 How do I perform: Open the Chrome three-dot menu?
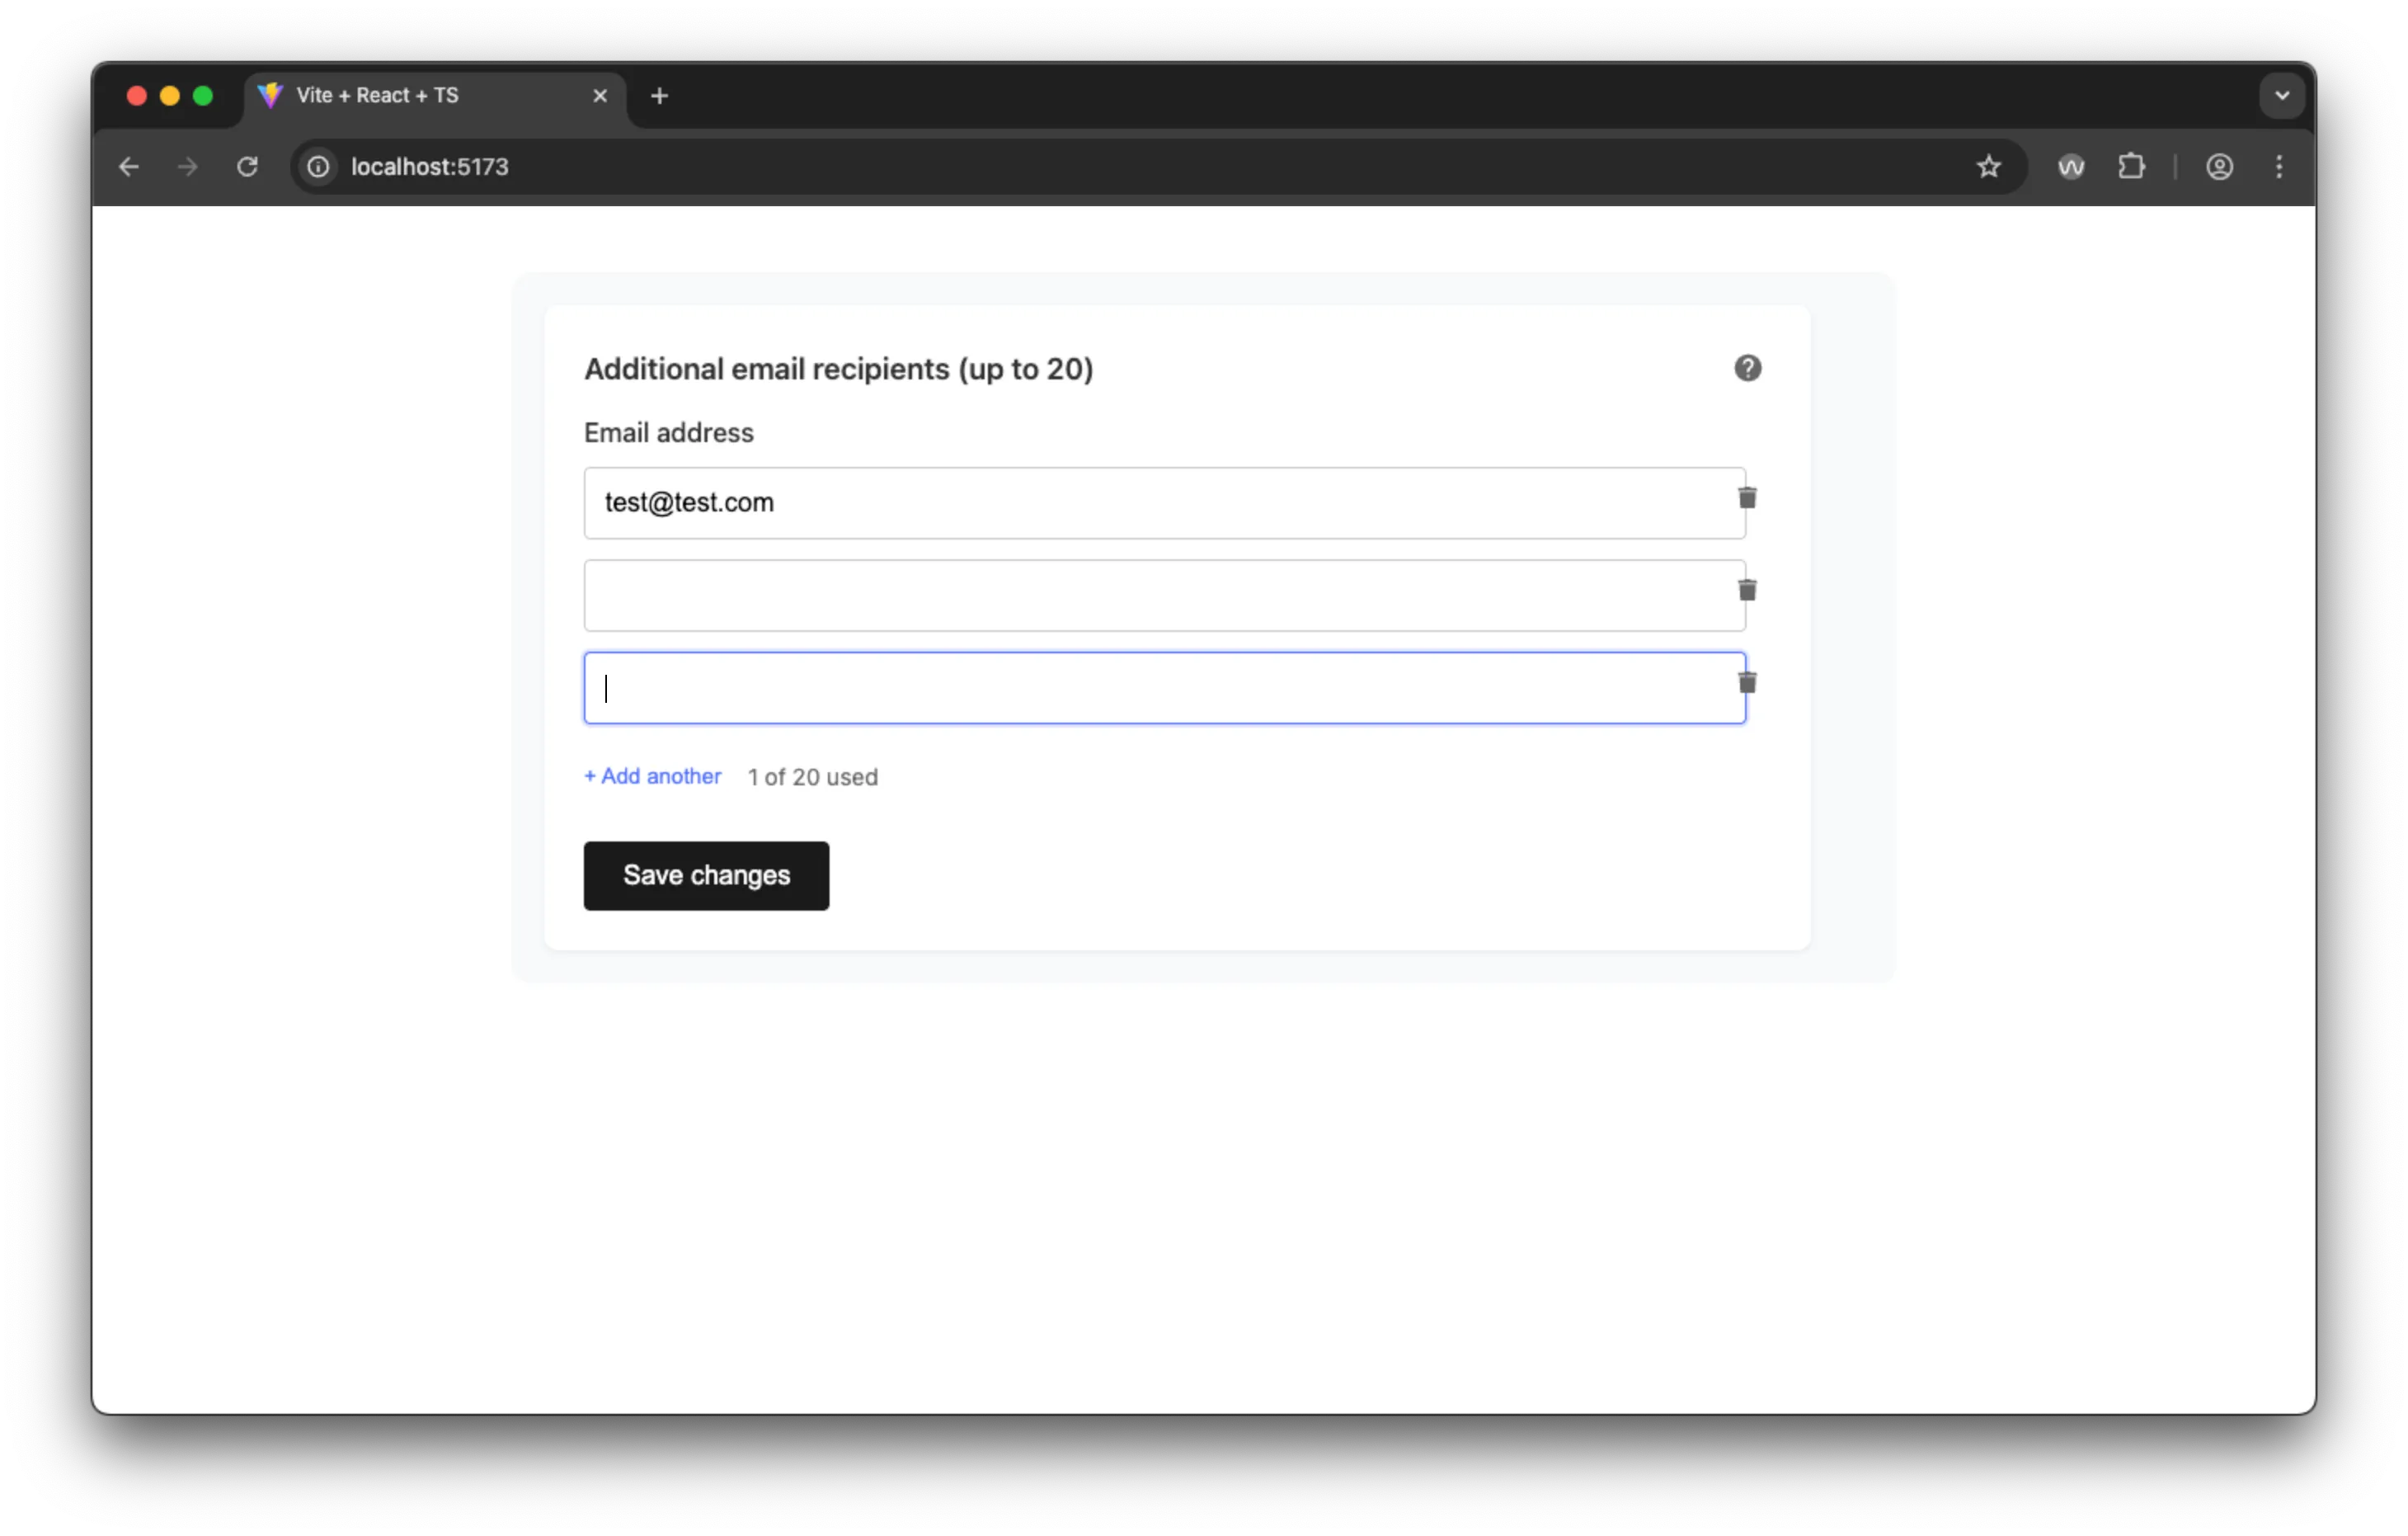pos(2279,166)
